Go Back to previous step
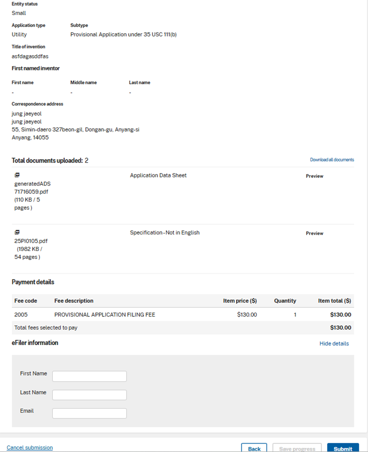368x452 pixels. 254,448
